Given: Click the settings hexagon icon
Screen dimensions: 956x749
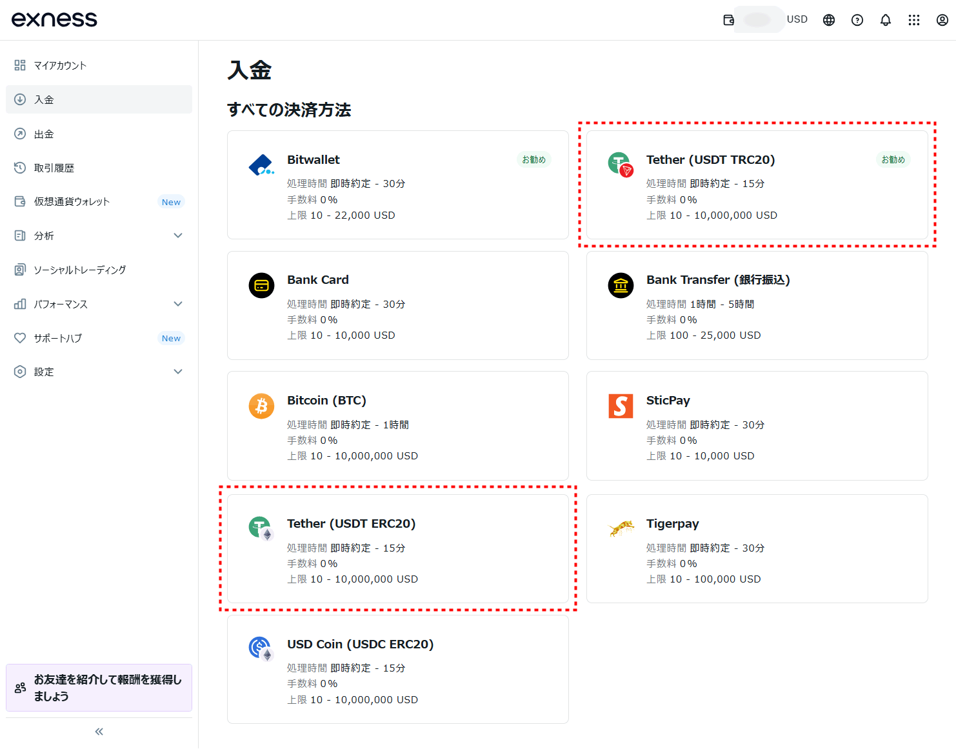Looking at the screenshot, I should (20, 372).
